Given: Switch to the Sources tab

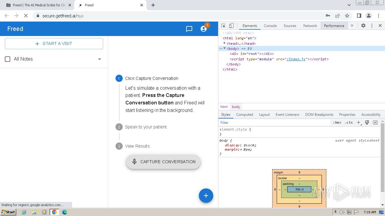Looking at the screenshot, I should 290,26.
